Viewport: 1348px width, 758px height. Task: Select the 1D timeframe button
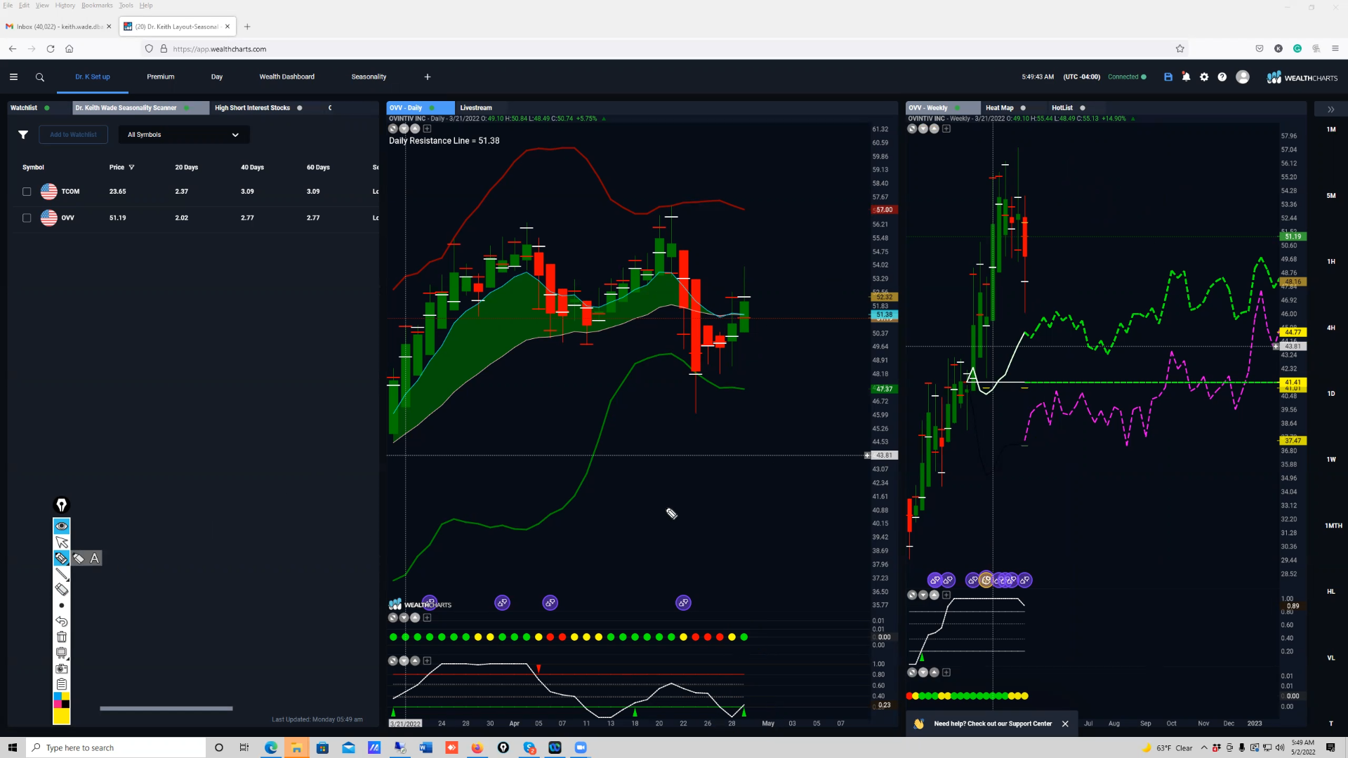click(x=1331, y=394)
